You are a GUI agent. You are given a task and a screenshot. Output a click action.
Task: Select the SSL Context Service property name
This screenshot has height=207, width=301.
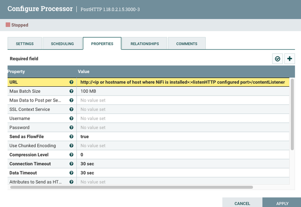(30, 109)
